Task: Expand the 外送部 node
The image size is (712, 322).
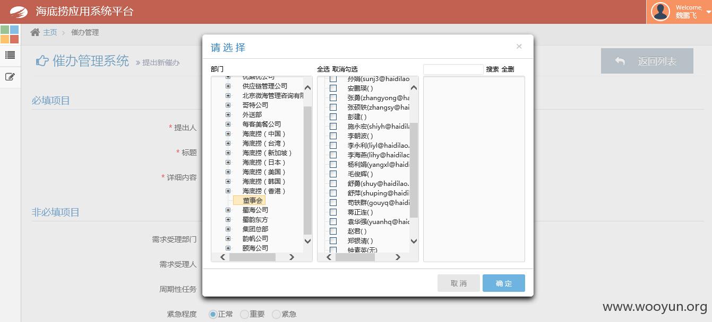Action: pyautogui.click(x=228, y=114)
